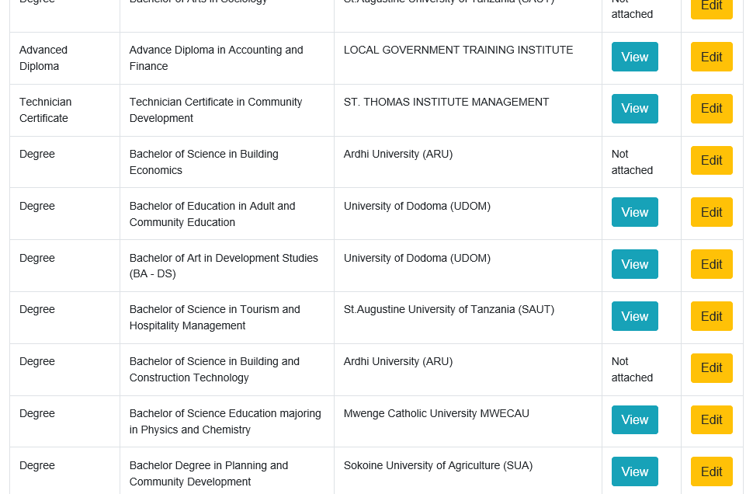Screen dimensions: 753x494
Task: View Technician Certificate in Community Development attachment
Action: 634,109
